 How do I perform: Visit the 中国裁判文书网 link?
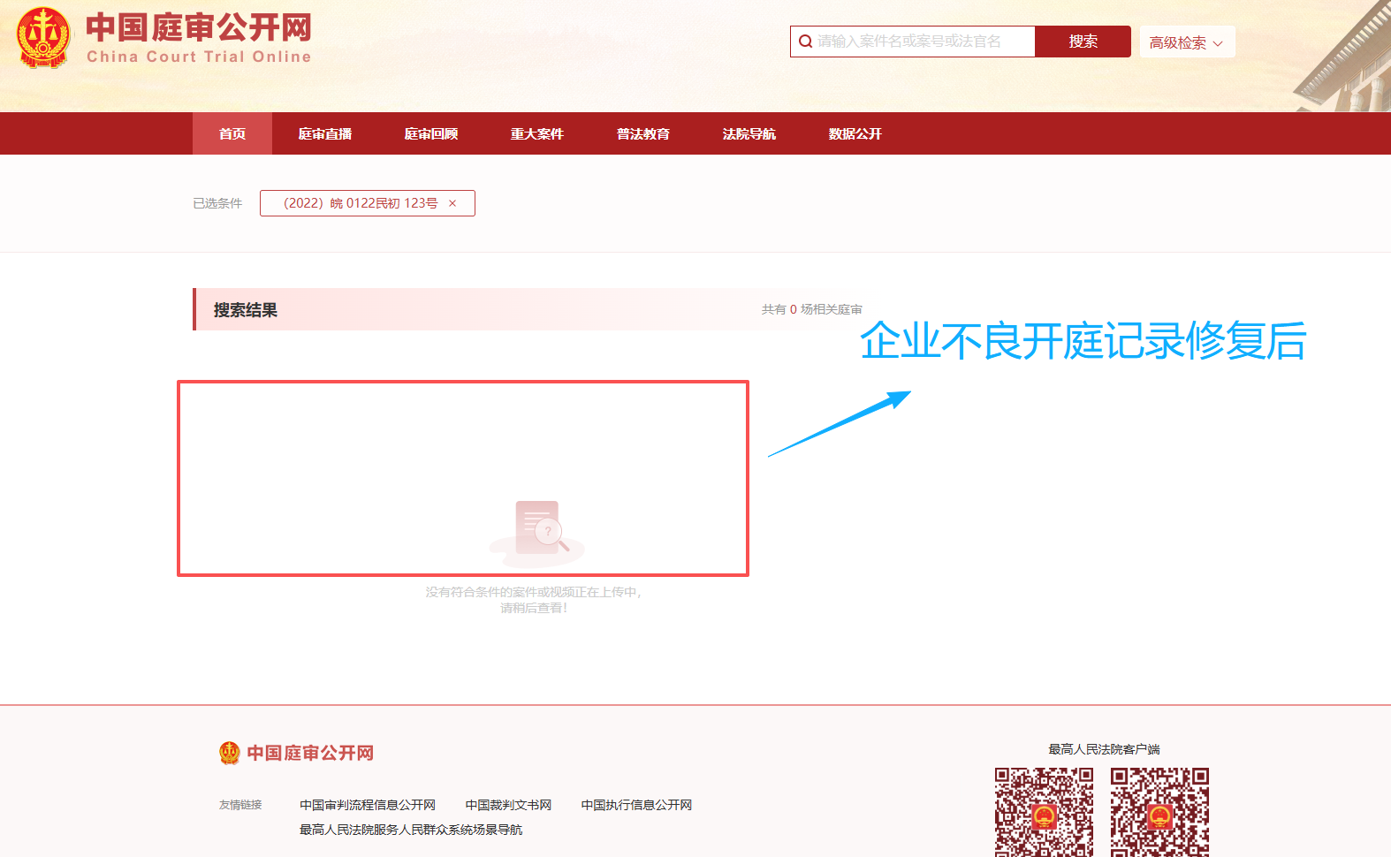(x=508, y=805)
